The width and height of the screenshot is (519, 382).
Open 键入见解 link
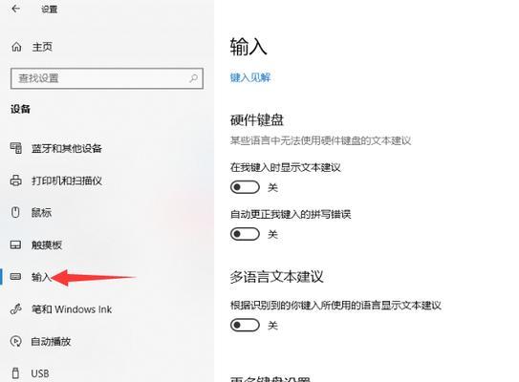(x=250, y=77)
